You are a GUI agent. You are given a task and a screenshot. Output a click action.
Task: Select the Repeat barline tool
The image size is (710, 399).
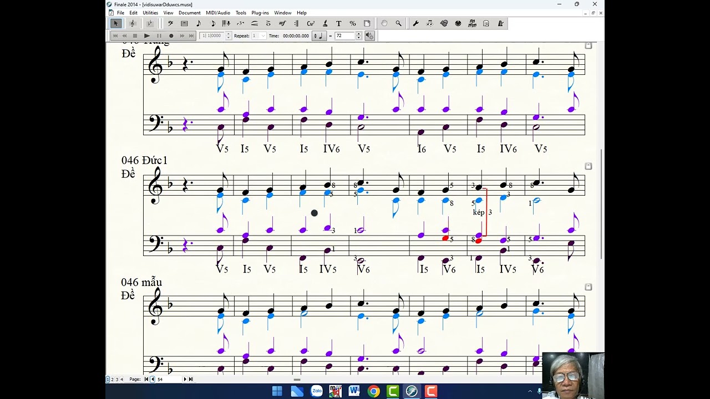(296, 23)
